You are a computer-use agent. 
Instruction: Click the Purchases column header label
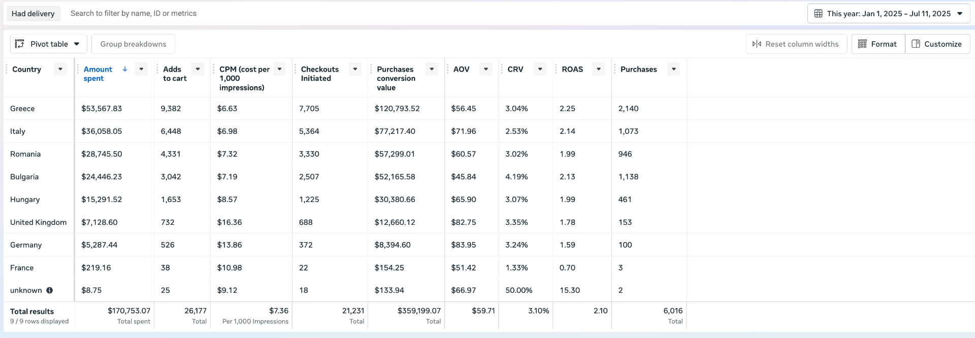[639, 69]
